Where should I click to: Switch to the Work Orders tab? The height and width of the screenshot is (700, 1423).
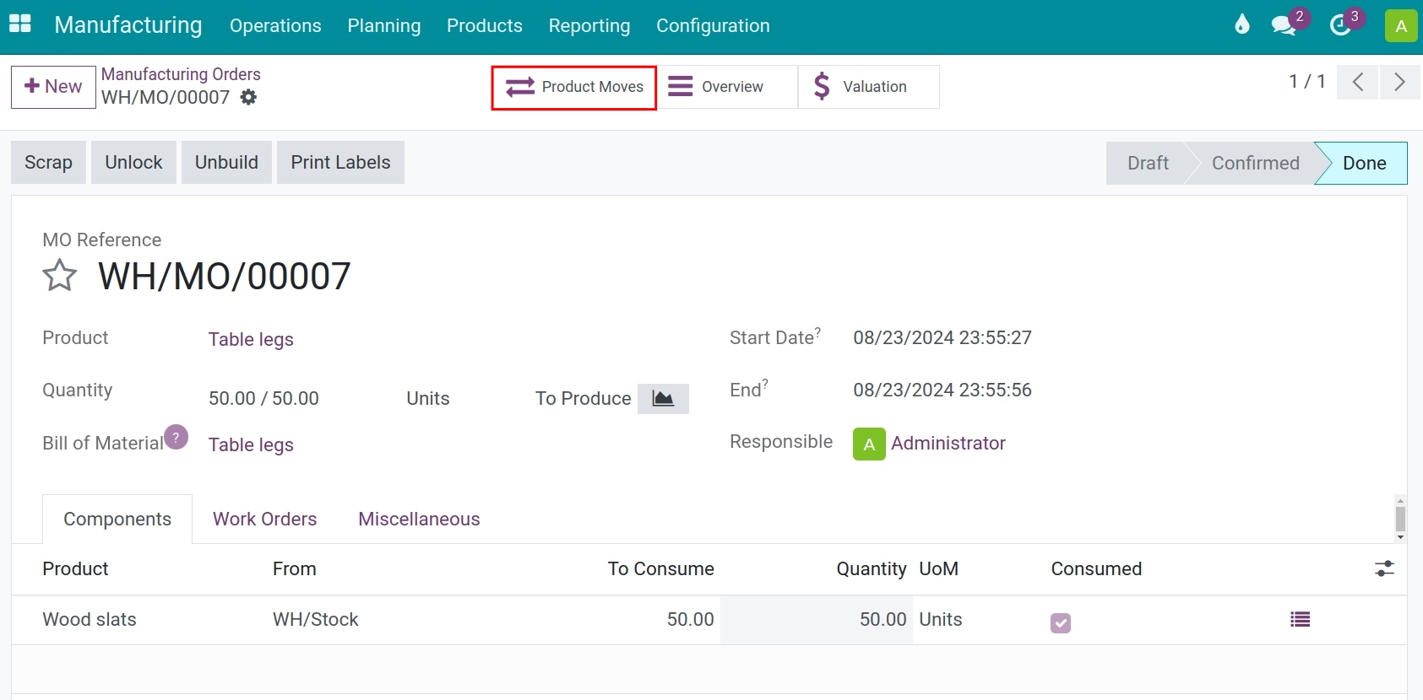(265, 519)
